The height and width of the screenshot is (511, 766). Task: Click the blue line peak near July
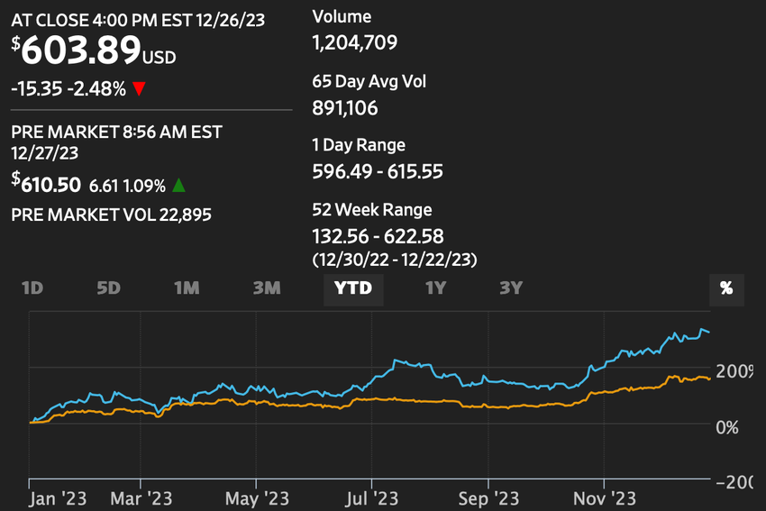[395, 360]
